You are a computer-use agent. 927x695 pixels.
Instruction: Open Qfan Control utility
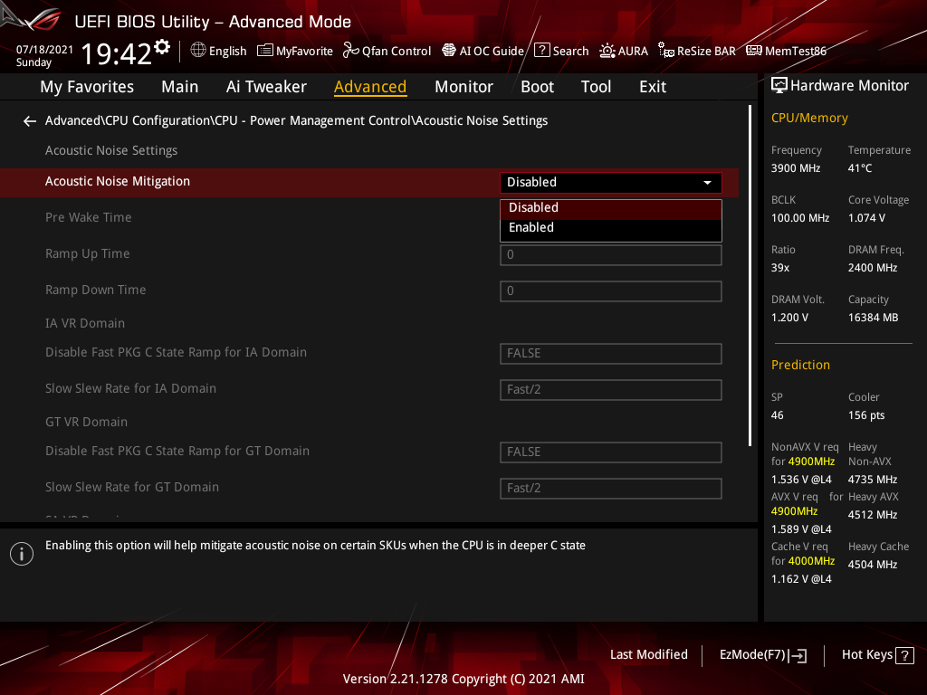pyautogui.click(x=387, y=51)
